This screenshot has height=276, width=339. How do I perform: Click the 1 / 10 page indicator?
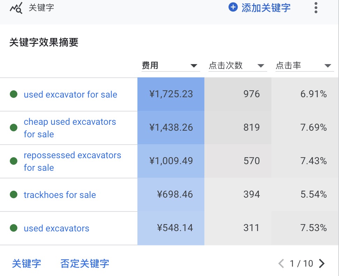pyautogui.click(x=301, y=263)
